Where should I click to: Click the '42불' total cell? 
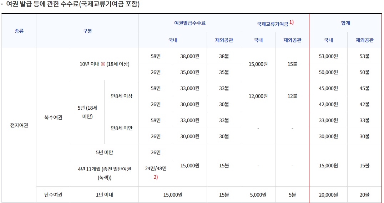pos(364,104)
